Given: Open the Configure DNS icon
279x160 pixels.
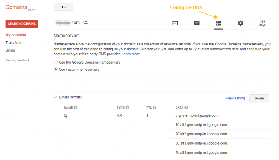Looking at the screenshot, I should coord(219,23).
